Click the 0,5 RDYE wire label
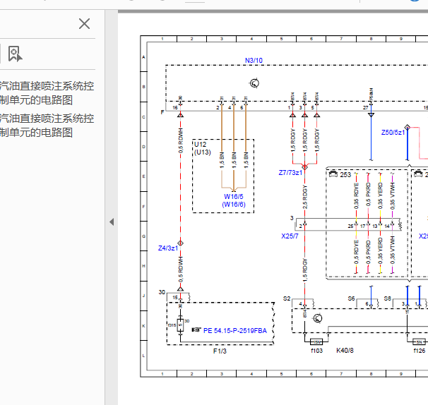428x405 pixels. tap(356, 252)
